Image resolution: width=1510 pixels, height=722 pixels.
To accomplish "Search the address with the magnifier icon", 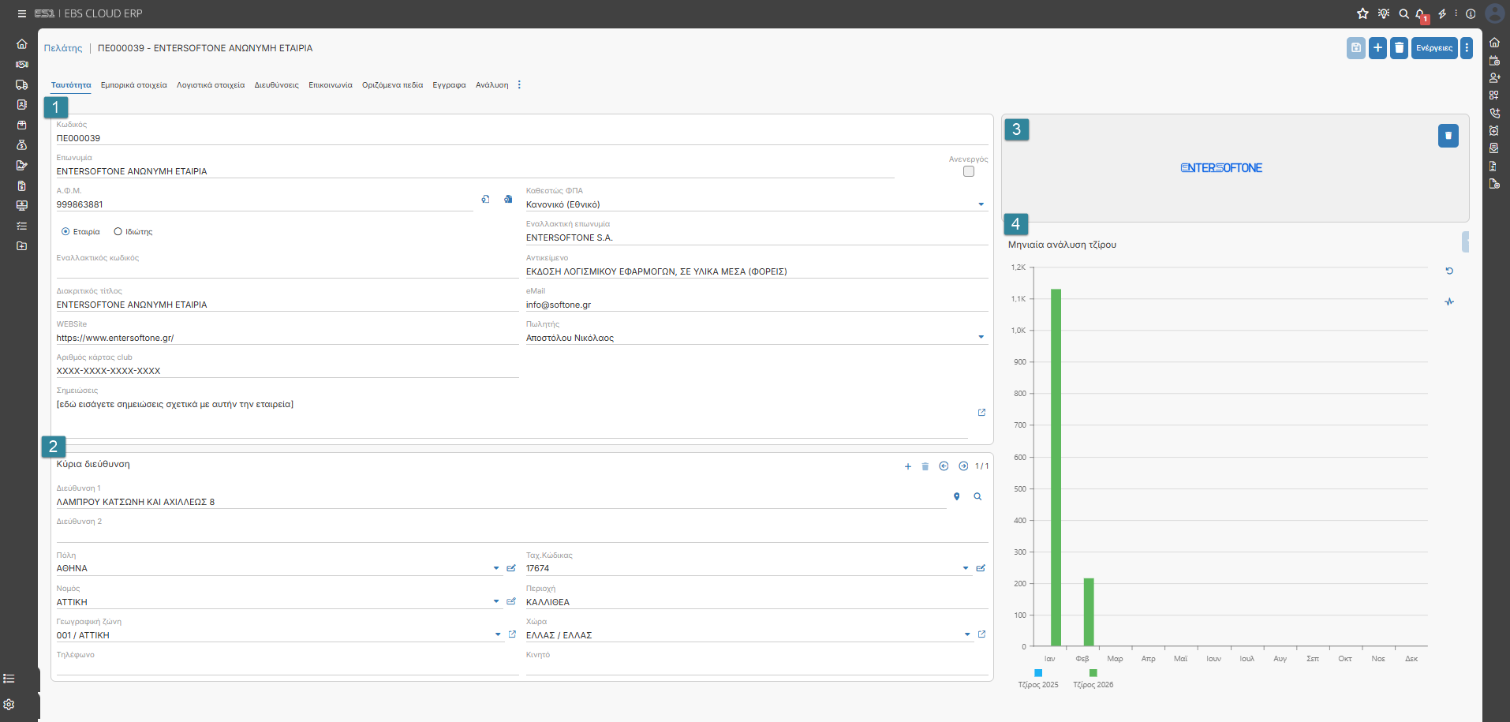I will coord(977,496).
